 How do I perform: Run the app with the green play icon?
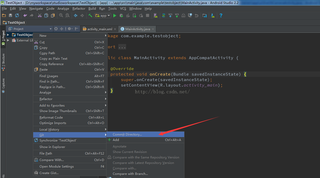click(115, 15)
